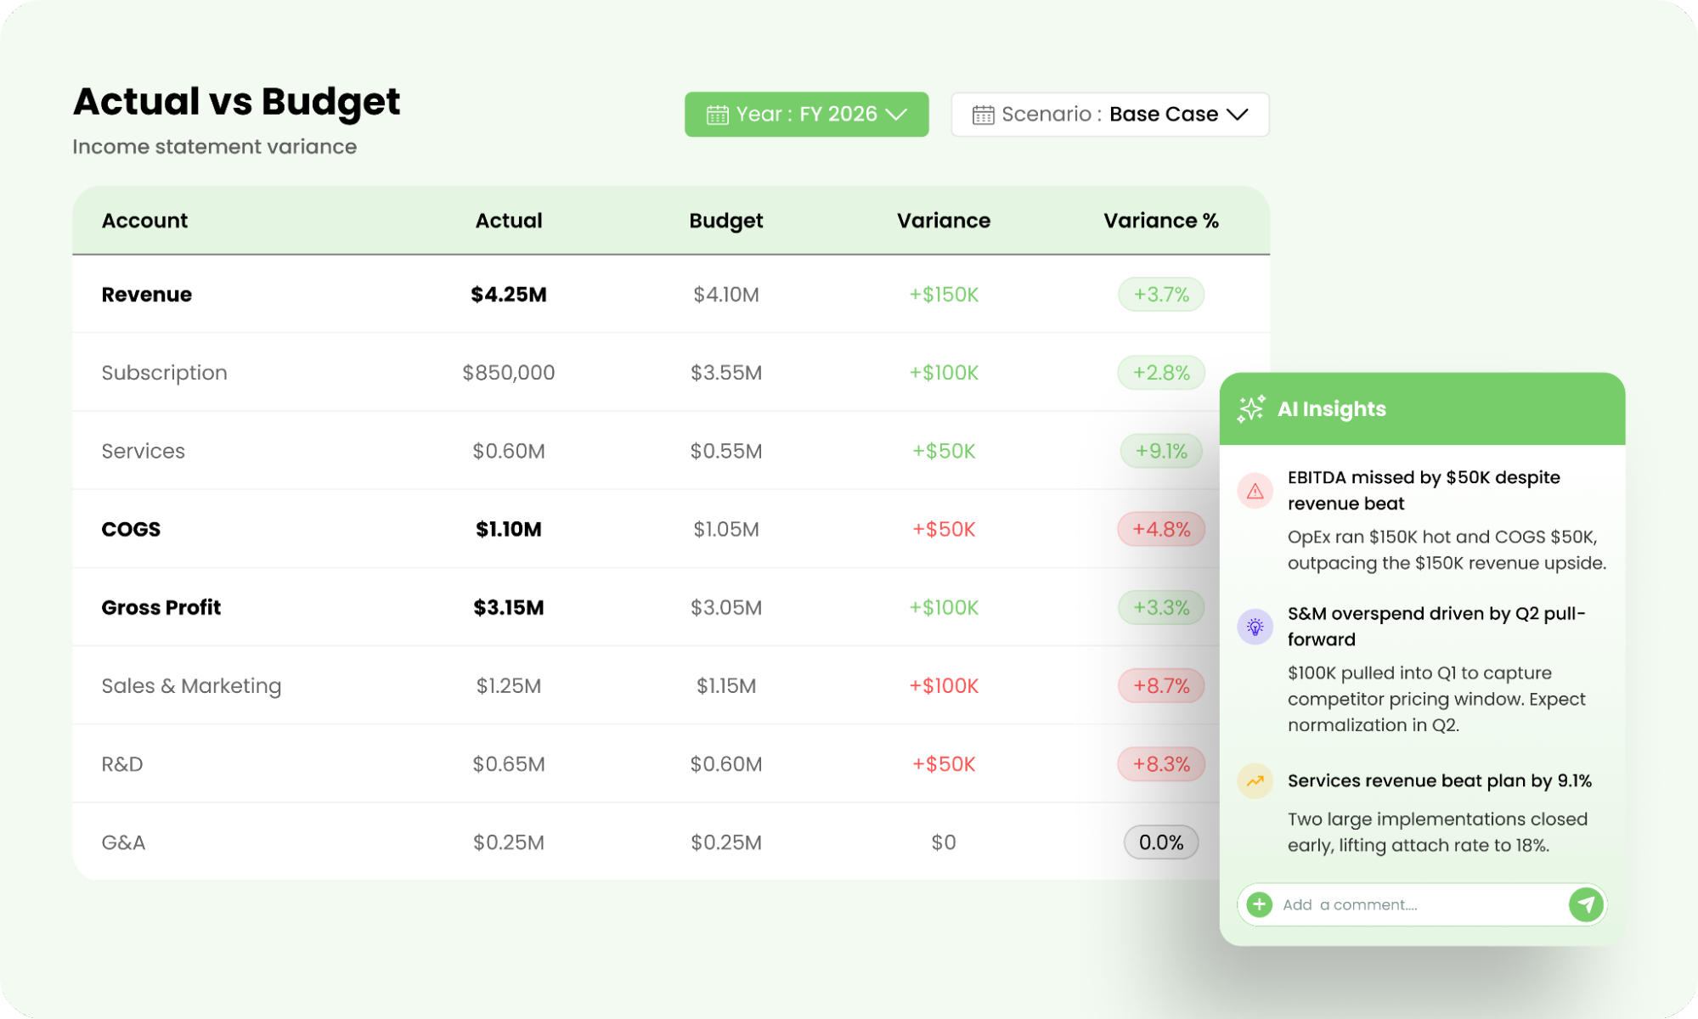Send comment with the paper plane icon

click(x=1586, y=904)
